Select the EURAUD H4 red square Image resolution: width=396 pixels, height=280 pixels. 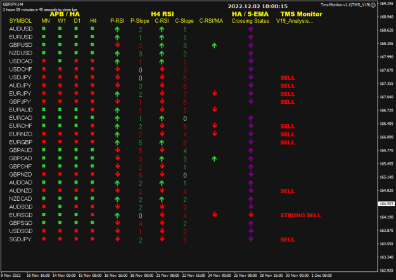tap(92, 110)
